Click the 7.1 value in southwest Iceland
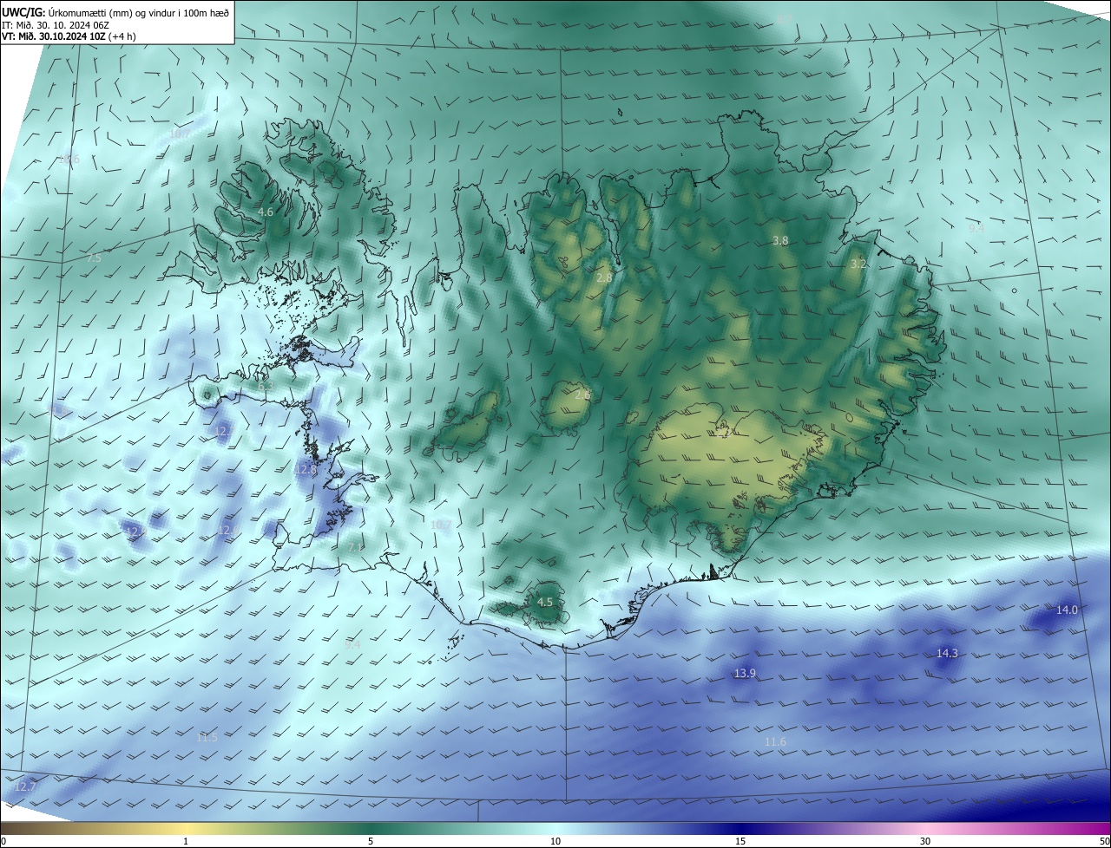The height and width of the screenshot is (848, 1111). pyautogui.click(x=354, y=548)
